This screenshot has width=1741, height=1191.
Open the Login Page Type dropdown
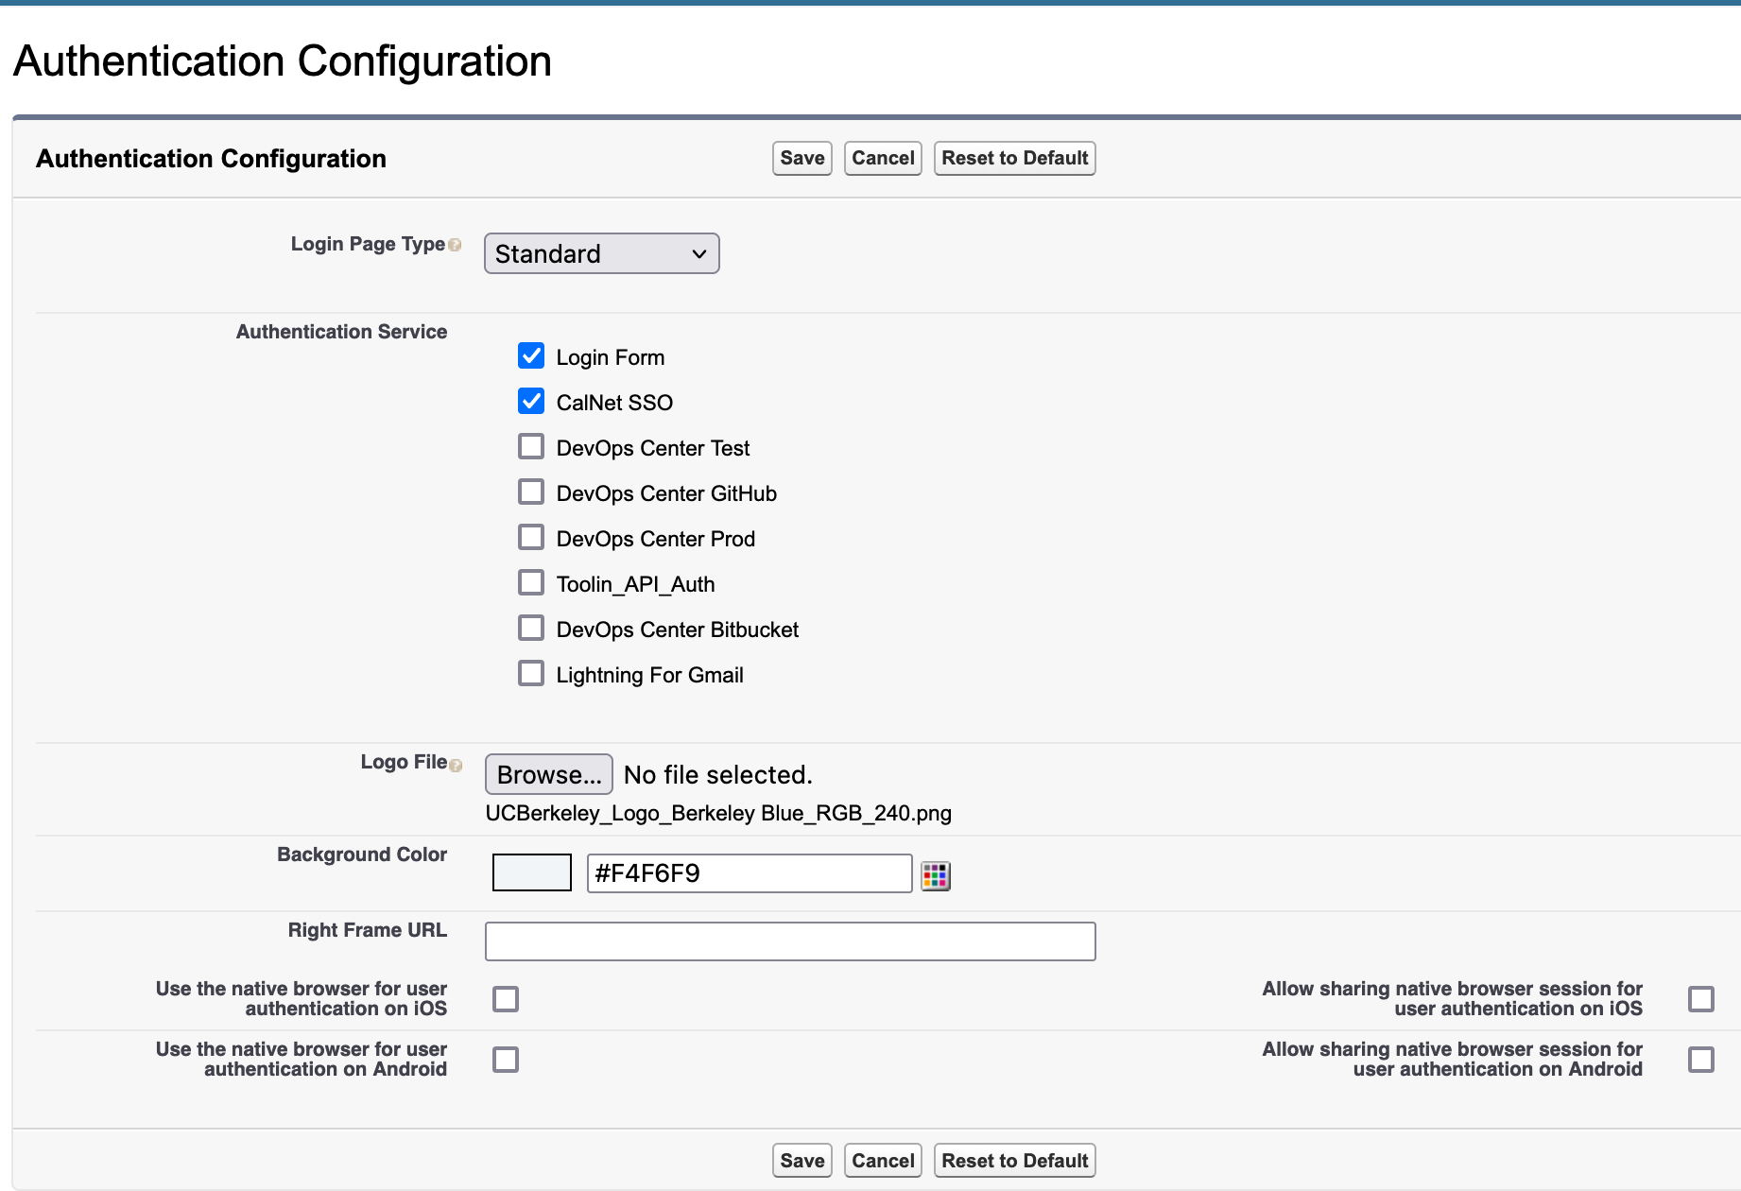tap(601, 253)
